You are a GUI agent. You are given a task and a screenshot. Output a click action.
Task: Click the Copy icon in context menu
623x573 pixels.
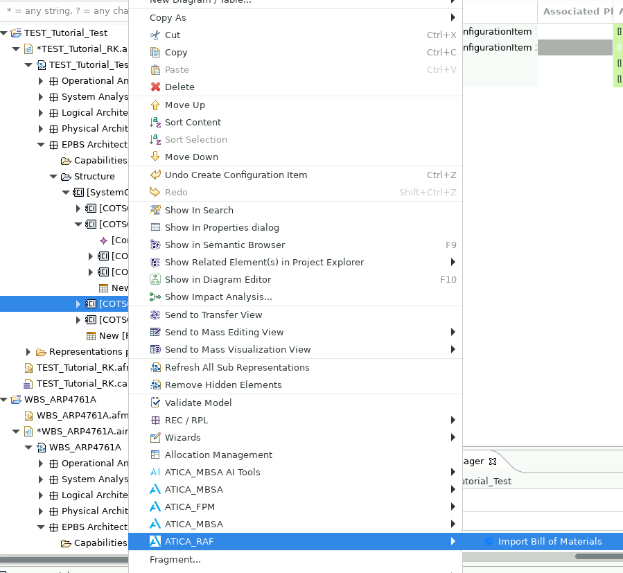point(155,53)
